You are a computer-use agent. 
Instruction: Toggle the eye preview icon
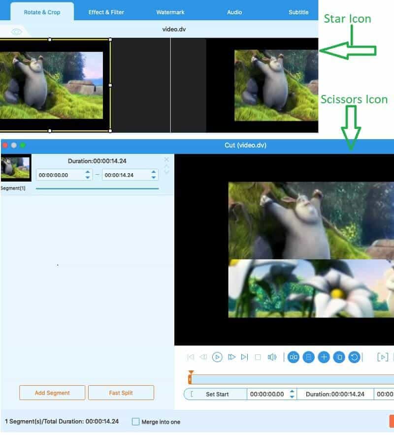click(17, 31)
